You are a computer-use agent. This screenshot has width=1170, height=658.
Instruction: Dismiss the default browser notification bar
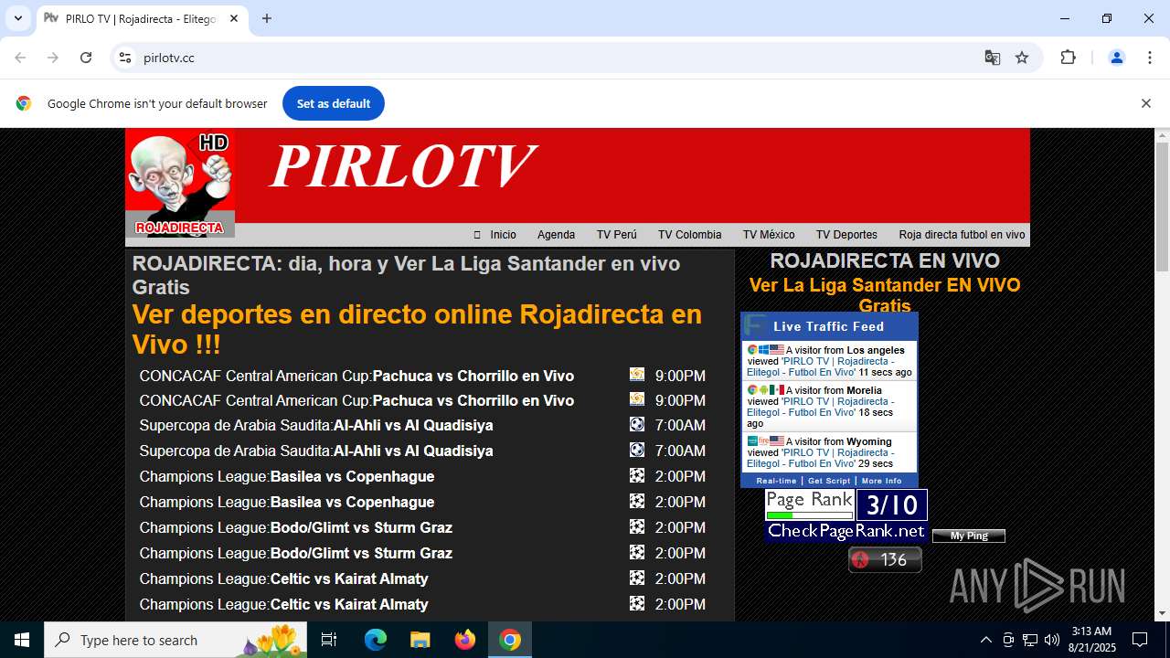1145,103
